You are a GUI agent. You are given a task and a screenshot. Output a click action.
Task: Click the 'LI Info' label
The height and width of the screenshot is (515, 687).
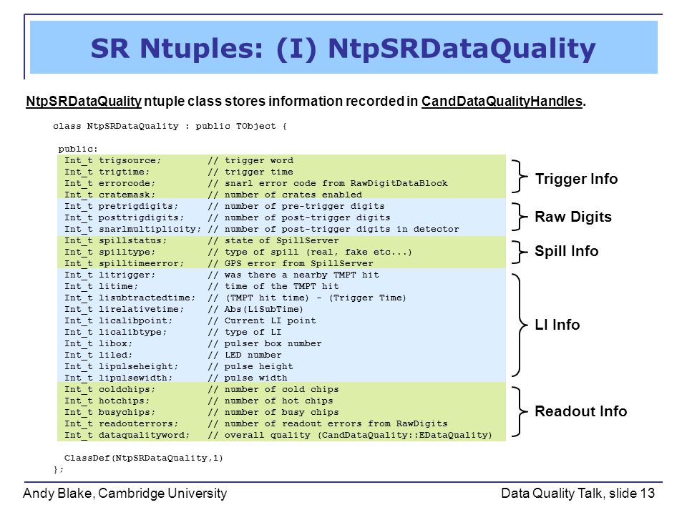pos(557,325)
